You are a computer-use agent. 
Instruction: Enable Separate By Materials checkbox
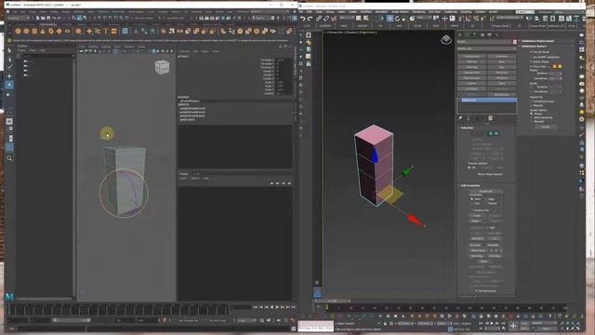[x=531, y=105]
